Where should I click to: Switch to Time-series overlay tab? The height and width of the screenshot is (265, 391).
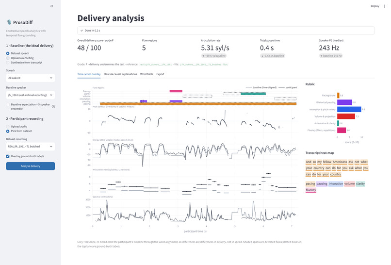(x=89, y=74)
